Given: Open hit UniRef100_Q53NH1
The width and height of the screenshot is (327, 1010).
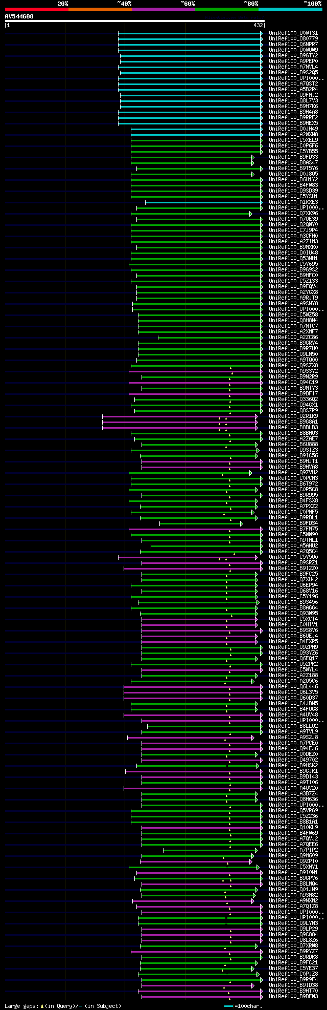Looking at the screenshot, I should (x=293, y=259).
